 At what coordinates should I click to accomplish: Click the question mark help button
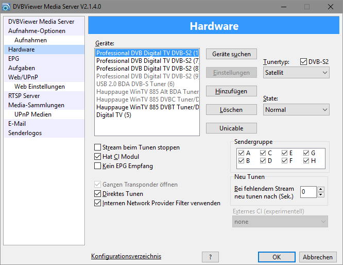click(210, 257)
